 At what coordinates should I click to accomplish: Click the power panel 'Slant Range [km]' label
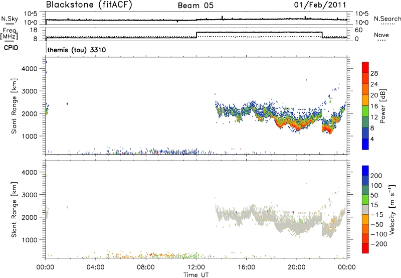14,106
